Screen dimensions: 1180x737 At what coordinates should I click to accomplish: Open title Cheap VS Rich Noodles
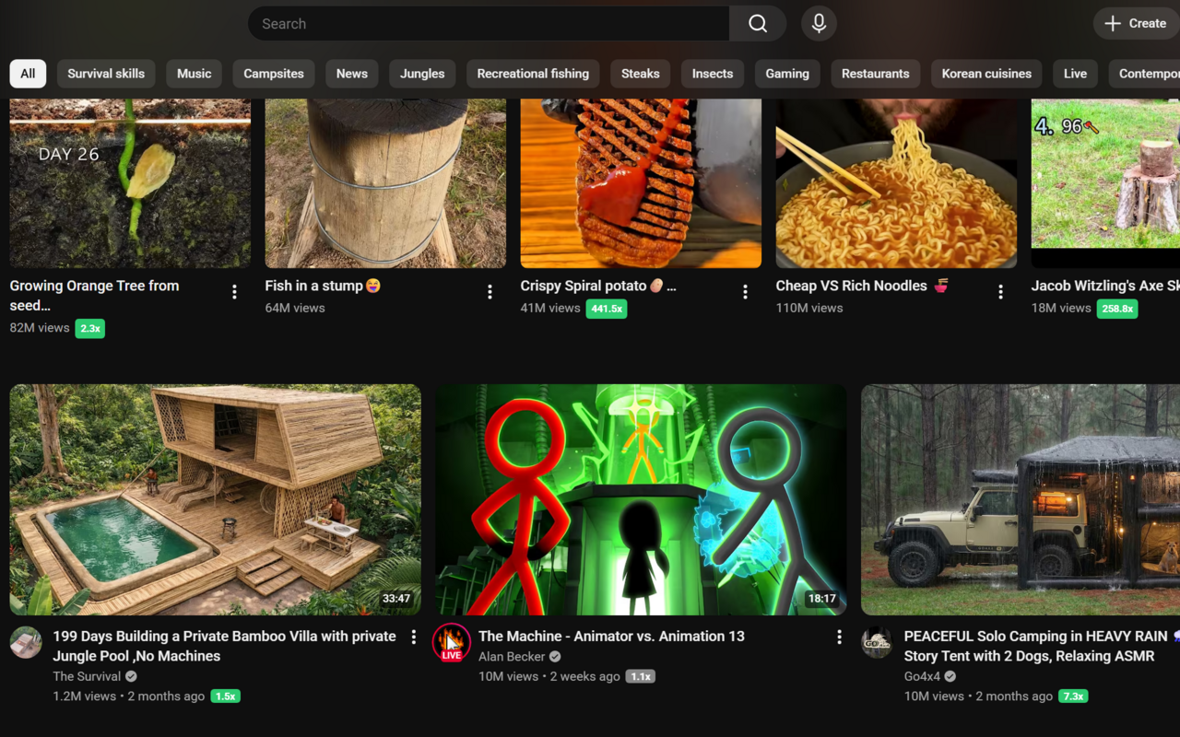pyautogui.click(x=861, y=286)
